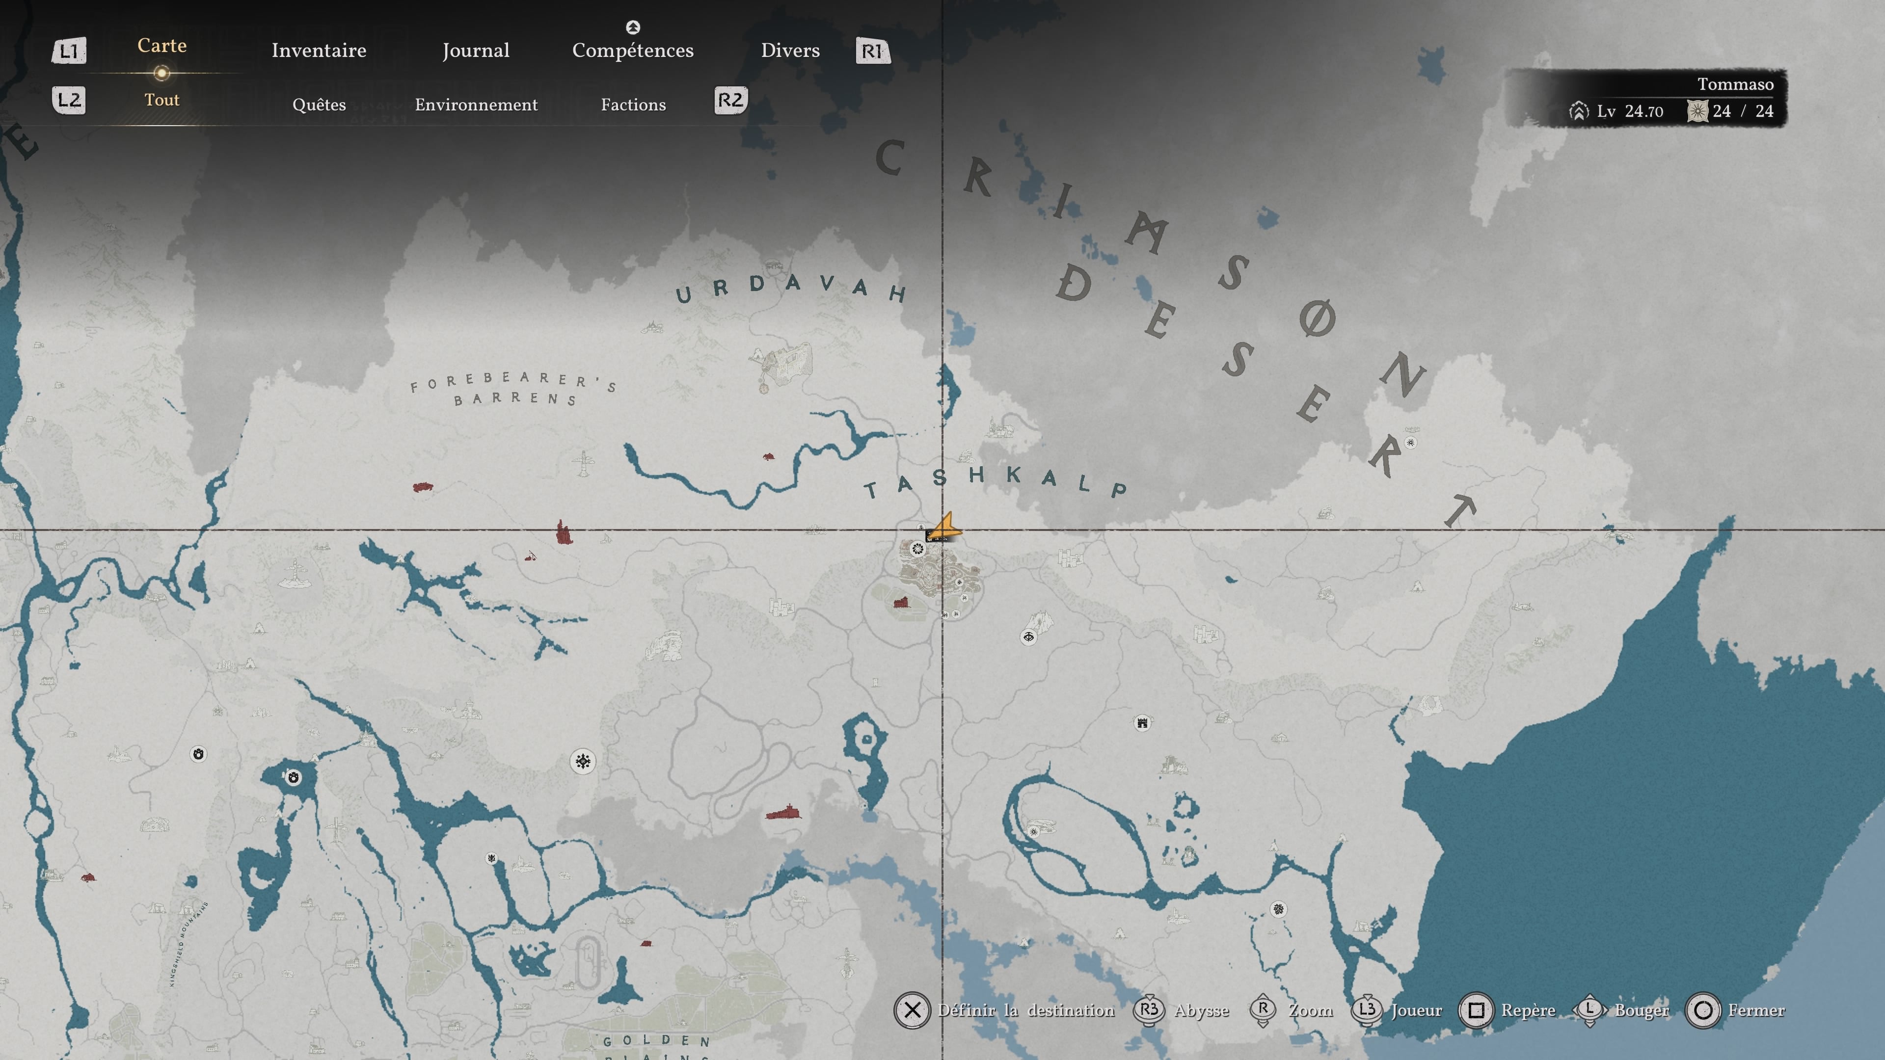1885x1060 pixels.
Task: Select the long red marker on the dark southern patch
Action: click(x=783, y=812)
